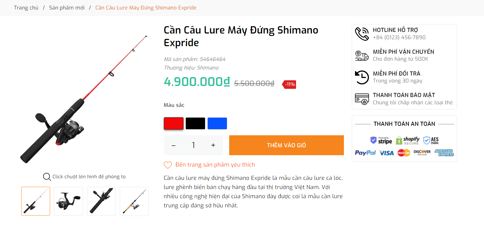Decrease quantity with the minus button
The image size is (484, 232).
coord(173,145)
